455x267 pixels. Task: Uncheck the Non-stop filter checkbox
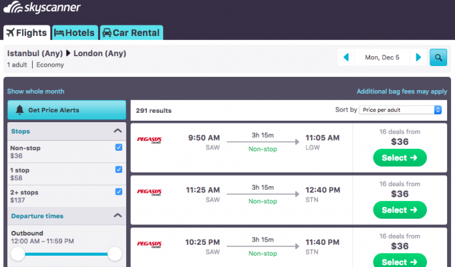(x=118, y=148)
